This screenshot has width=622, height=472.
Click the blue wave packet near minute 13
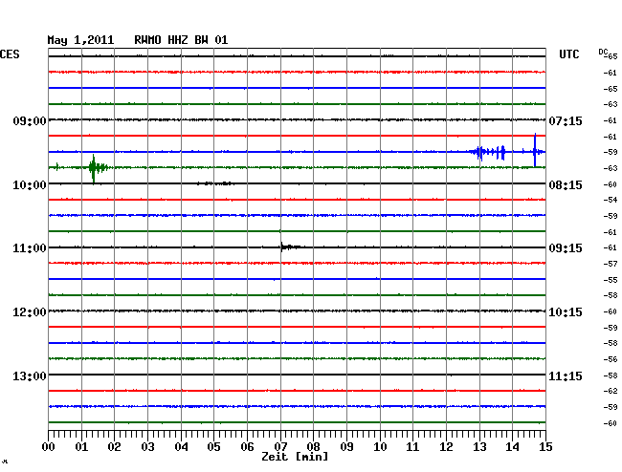click(x=487, y=152)
